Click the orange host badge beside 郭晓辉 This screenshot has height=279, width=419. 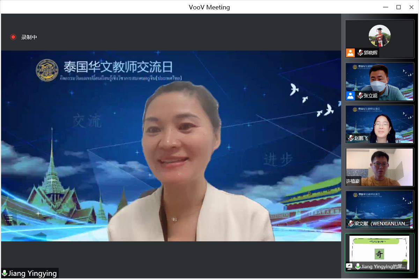(x=350, y=53)
